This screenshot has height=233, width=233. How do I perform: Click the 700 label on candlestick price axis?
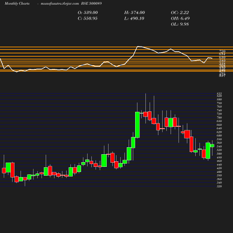tap(219, 117)
